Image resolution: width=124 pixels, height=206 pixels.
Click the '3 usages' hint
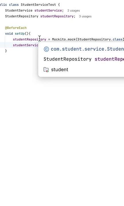tap(85, 16)
